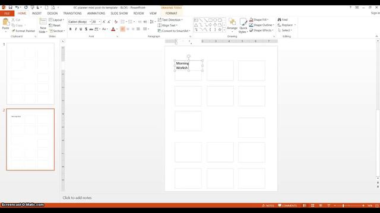Open the font size dropdown

[x=100, y=22]
